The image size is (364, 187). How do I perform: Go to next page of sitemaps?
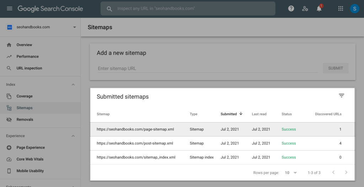pyautogui.click(x=346, y=172)
